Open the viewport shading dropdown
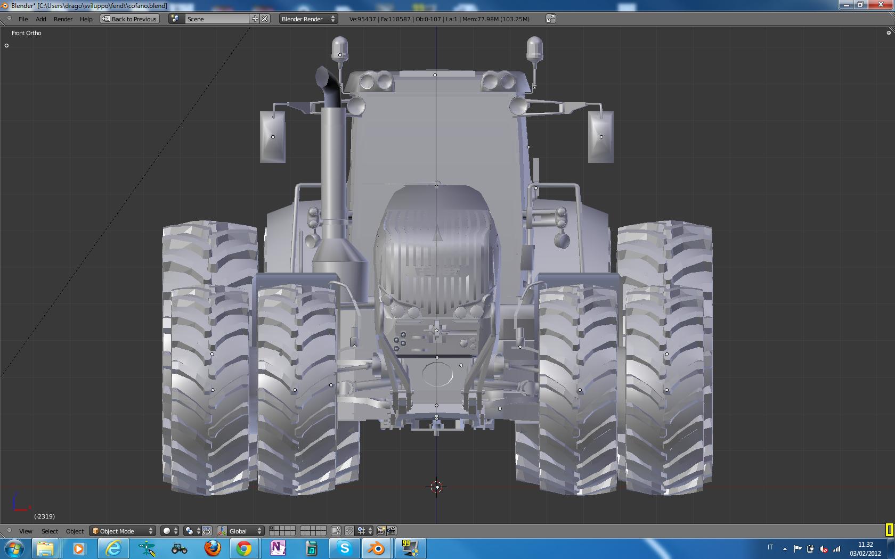Viewport: 895px width, 559px height. coord(170,531)
